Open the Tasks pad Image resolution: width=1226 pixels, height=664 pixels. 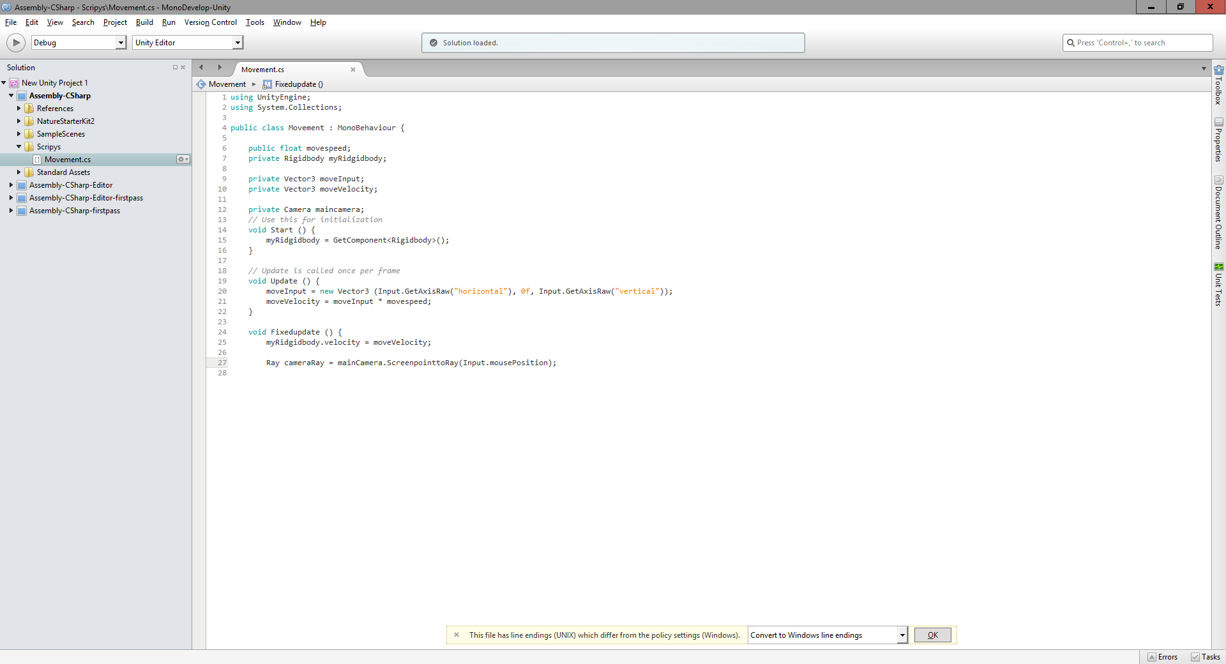pos(1206,657)
